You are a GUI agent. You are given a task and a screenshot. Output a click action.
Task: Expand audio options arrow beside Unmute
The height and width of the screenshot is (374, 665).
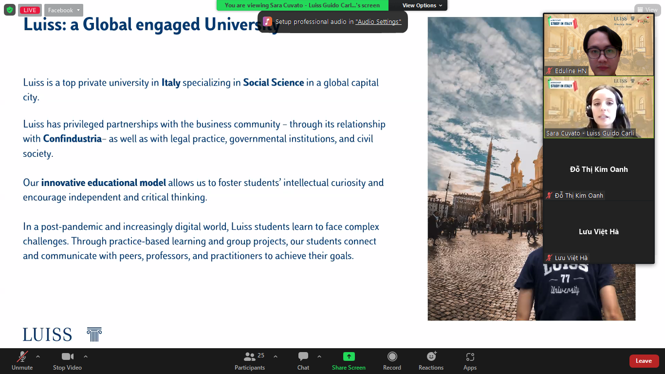tap(38, 356)
